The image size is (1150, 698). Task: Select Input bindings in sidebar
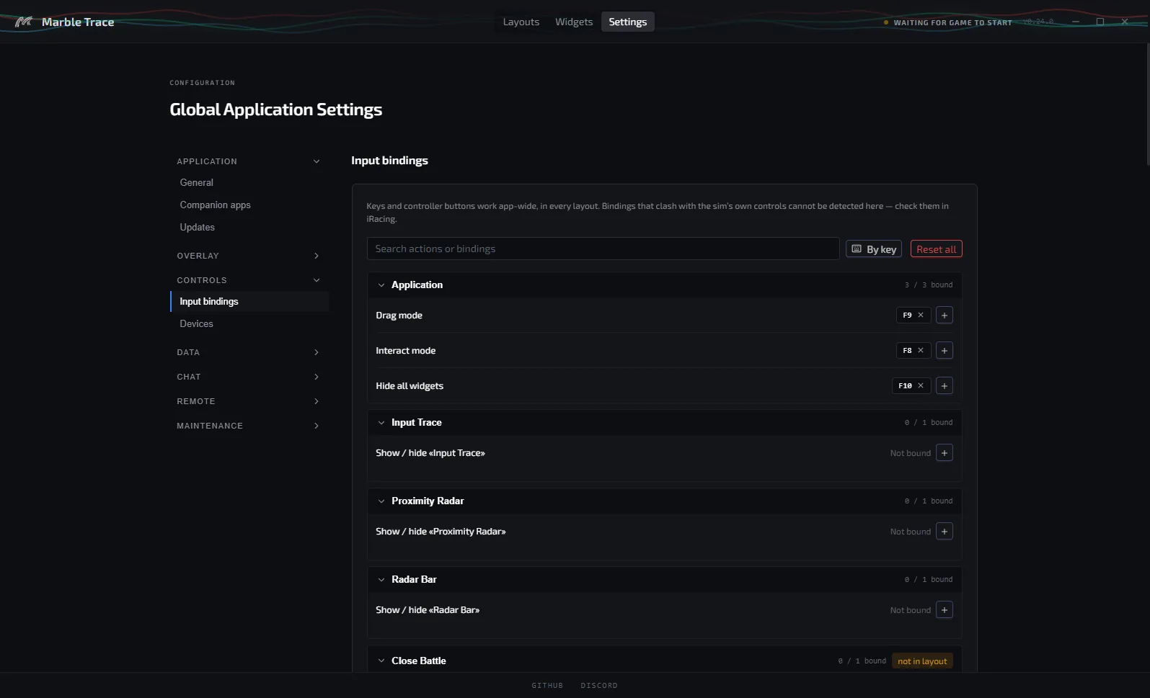[249, 301]
